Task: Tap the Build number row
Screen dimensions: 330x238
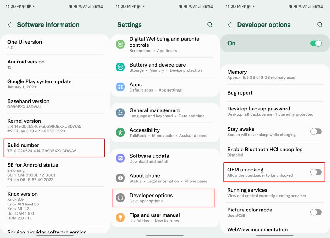Action: [54, 148]
